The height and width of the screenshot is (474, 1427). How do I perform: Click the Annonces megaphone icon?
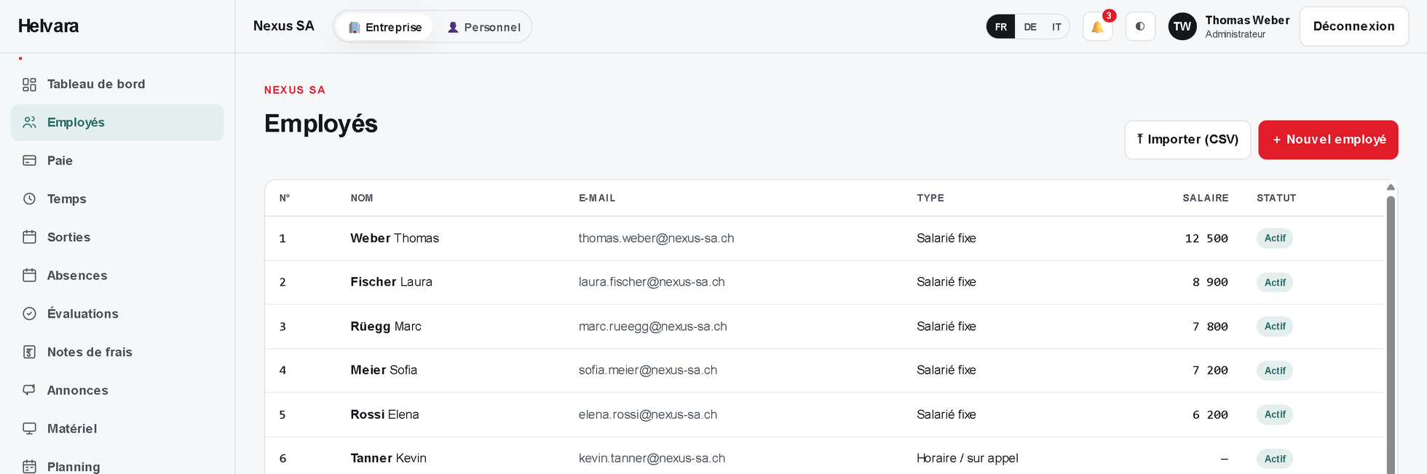[29, 390]
